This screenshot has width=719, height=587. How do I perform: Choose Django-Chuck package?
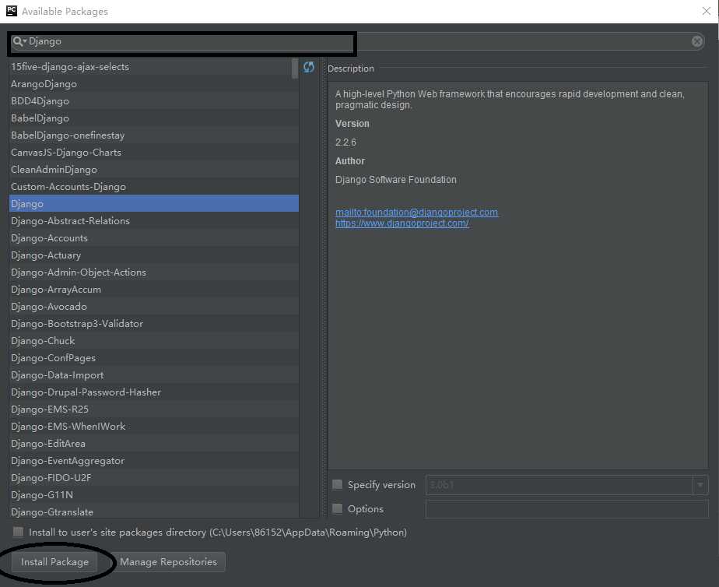point(153,341)
